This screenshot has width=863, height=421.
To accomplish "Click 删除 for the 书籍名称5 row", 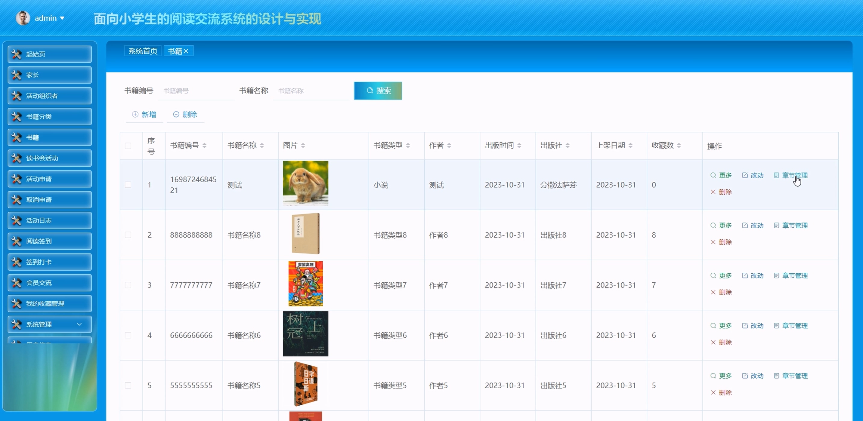I will click(x=721, y=393).
